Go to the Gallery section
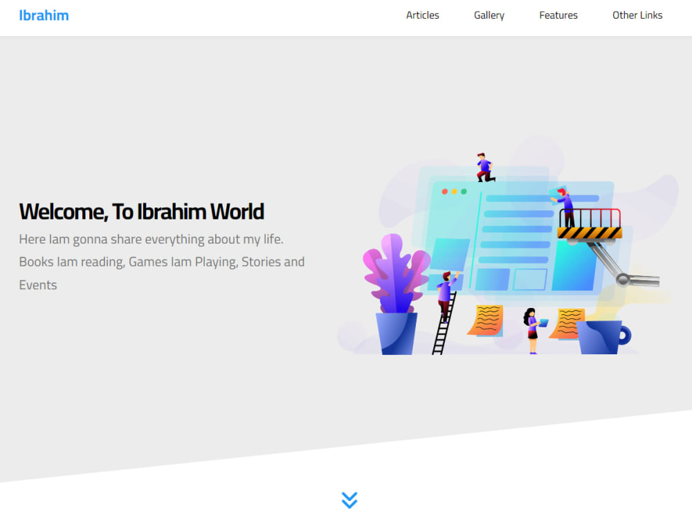Screen dimensions: 692x519 [x=489, y=15]
